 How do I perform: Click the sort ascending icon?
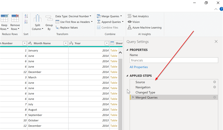click(26, 16)
